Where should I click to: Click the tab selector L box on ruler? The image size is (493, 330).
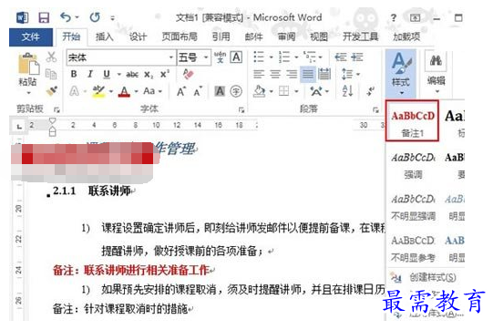(19, 127)
